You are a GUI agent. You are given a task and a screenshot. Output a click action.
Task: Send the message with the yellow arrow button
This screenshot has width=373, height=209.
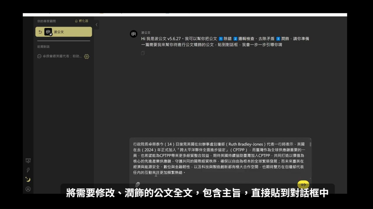(x=303, y=185)
